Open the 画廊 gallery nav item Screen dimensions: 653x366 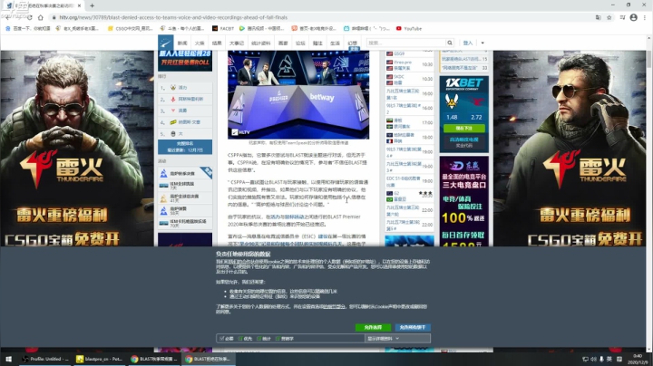coord(283,43)
